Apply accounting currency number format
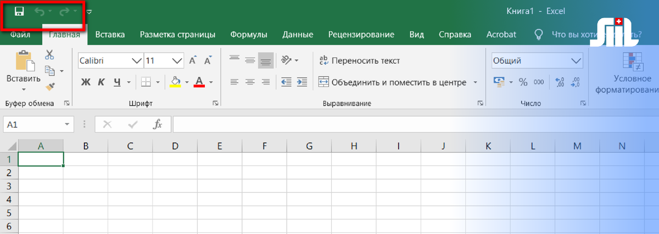 pyautogui.click(x=499, y=82)
